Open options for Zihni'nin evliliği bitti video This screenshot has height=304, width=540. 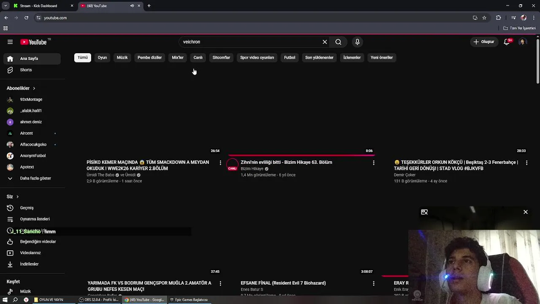[x=374, y=163]
